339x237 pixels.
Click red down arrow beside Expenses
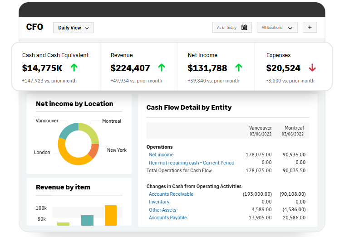click(x=312, y=68)
